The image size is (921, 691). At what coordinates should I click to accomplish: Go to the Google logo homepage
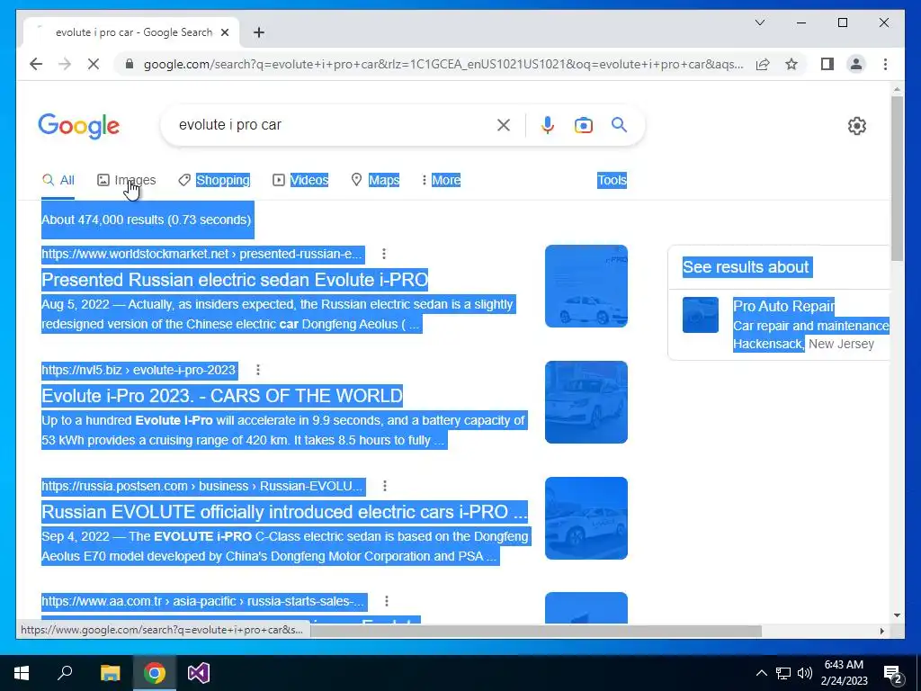pyautogui.click(x=79, y=126)
